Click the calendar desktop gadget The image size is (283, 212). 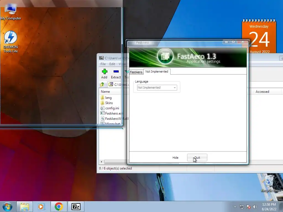(259, 36)
